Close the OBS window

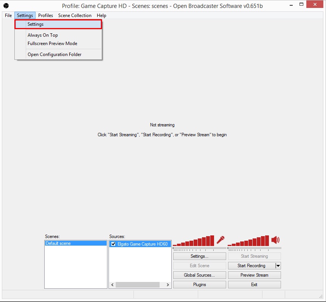pyautogui.click(x=315, y=5)
